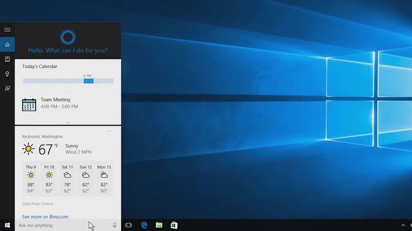Screen dimensions: 412x231
Task: Click the Cortana circle logo
Action: click(x=68, y=37)
